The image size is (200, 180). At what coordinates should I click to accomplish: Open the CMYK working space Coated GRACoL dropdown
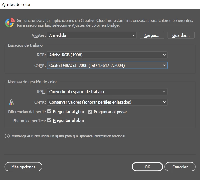coord(107,65)
